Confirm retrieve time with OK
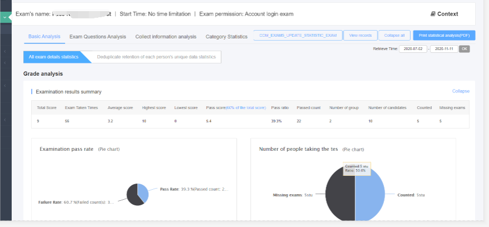This screenshot has height=227, width=489. tap(465, 49)
